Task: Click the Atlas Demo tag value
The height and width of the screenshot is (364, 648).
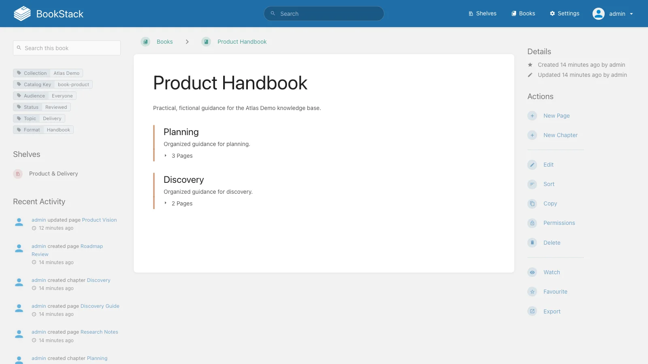Action: (66, 73)
